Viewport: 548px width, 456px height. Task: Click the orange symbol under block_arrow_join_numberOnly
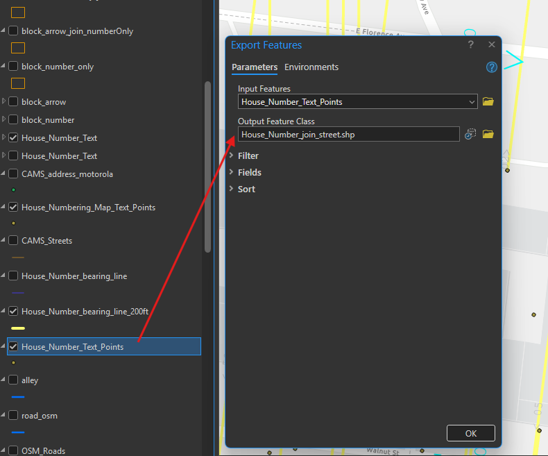pyautogui.click(x=18, y=48)
